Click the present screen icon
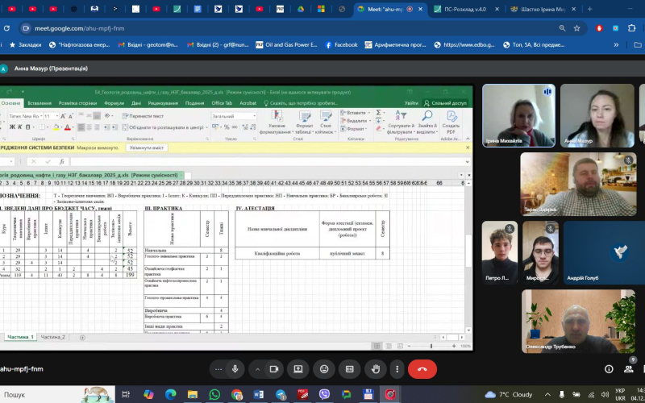Screen dimensions: 645x403 [298, 368]
